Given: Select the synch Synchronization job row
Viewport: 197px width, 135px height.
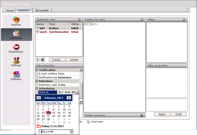Looking at the screenshot, I should point(59,32).
